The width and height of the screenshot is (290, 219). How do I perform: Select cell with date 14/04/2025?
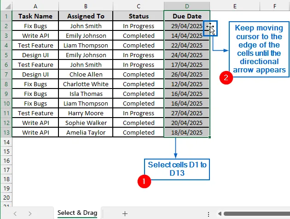point(187,36)
